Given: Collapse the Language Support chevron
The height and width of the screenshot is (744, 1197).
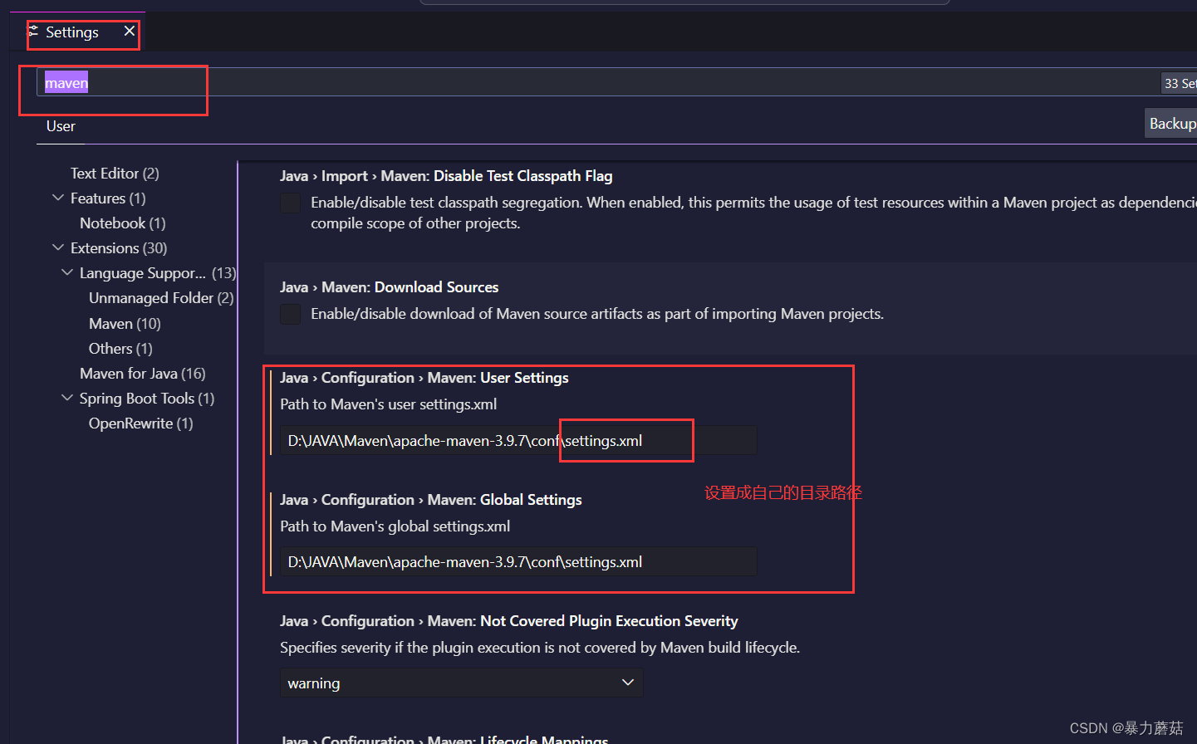Looking at the screenshot, I should click(x=67, y=273).
